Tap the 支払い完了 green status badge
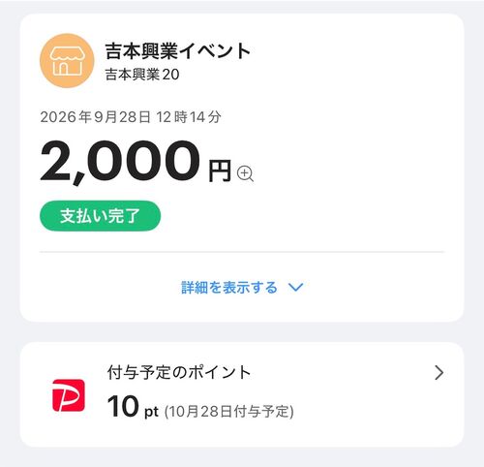 pos(100,216)
